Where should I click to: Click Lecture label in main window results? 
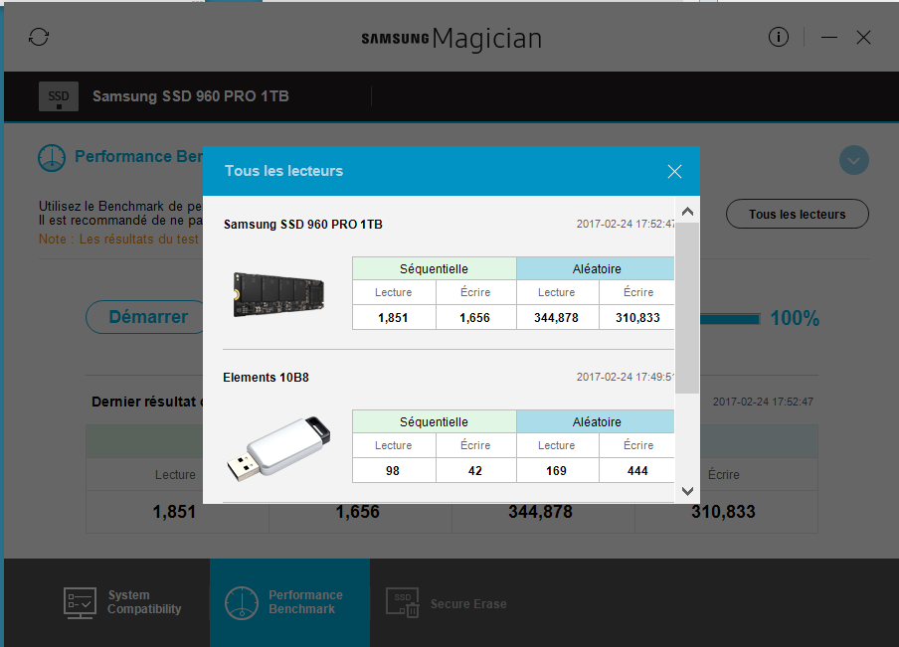(x=175, y=475)
